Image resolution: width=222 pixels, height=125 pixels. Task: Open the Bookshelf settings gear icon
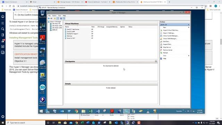pos(3,117)
